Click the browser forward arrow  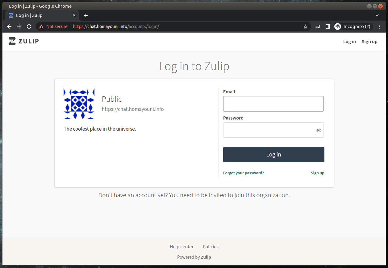tap(19, 26)
